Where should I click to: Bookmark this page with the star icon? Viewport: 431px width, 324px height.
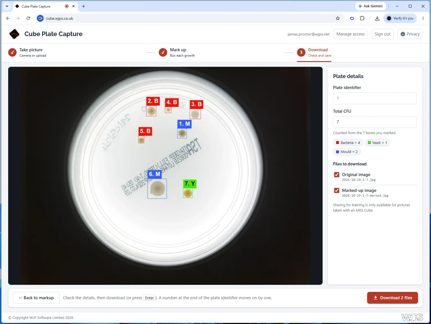(338, 18)
